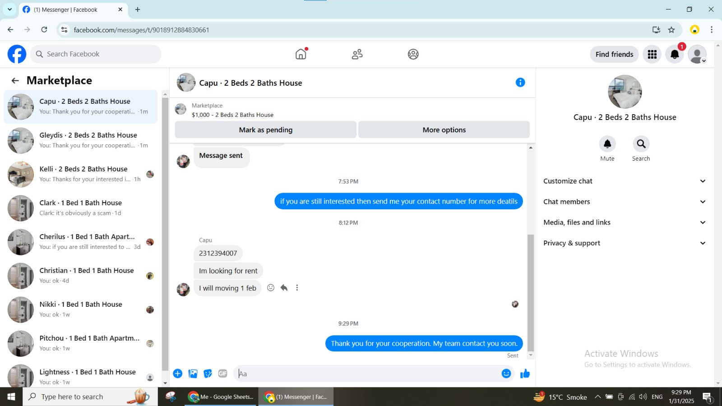The width and height of the screenshot is (722, 406).
Task: Click the Find friends button
Action: [x=614, y=54]
